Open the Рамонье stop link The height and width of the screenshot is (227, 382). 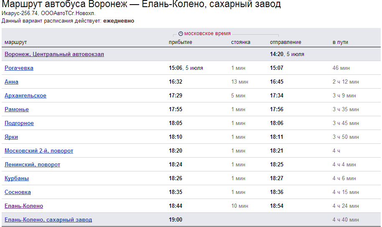[17, 110]
